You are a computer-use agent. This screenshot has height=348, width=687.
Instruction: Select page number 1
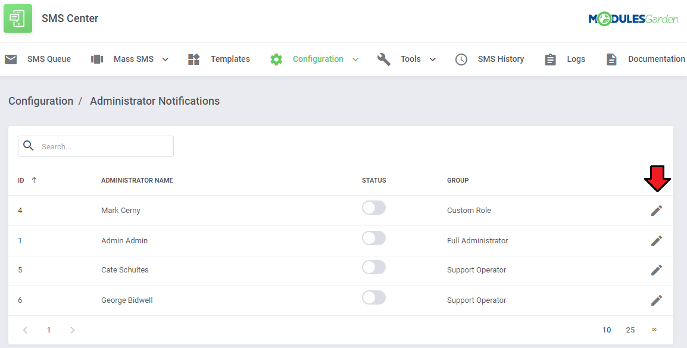[x=49, y=330]
